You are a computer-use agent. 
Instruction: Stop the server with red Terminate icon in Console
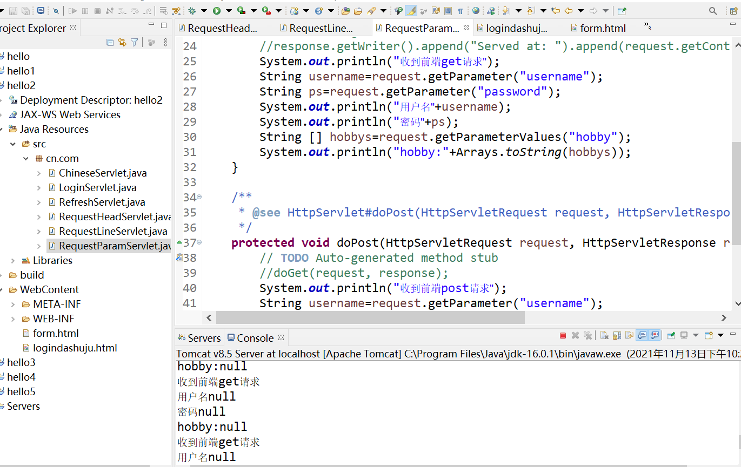(x=563, y=336)
